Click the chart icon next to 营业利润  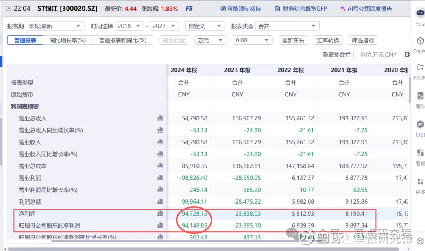(160, 178)
